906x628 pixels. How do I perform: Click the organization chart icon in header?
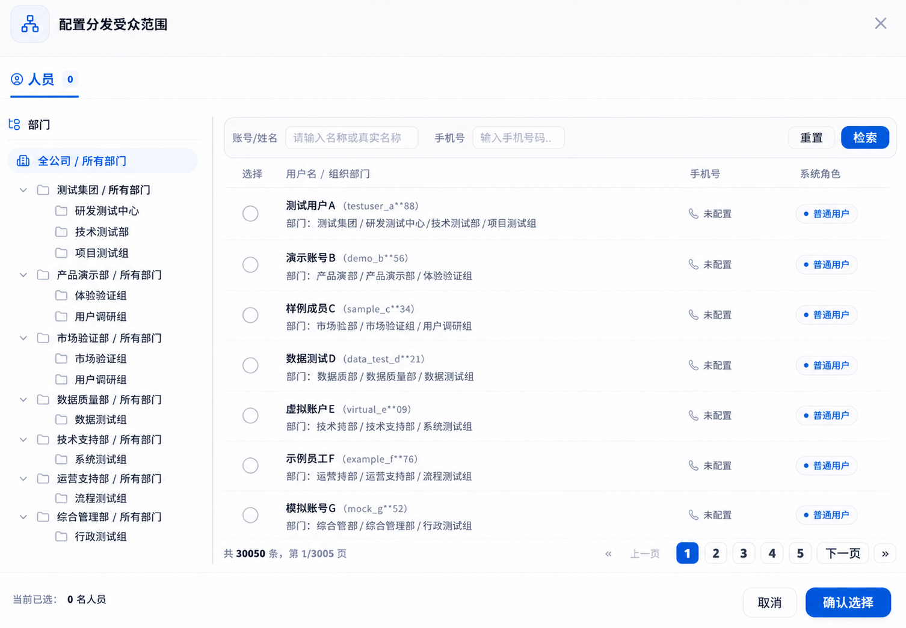click(30, 24)
